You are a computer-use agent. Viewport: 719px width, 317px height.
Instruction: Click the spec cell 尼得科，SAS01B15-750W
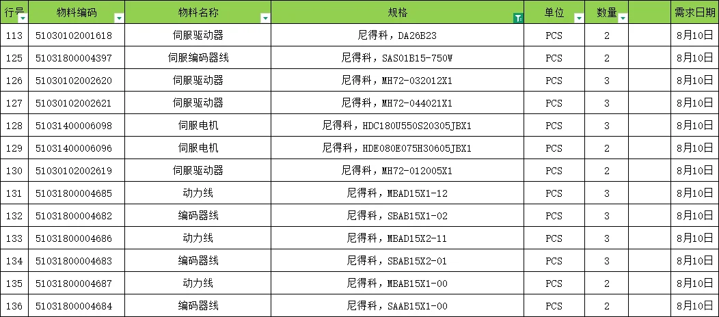coord(397,57)
